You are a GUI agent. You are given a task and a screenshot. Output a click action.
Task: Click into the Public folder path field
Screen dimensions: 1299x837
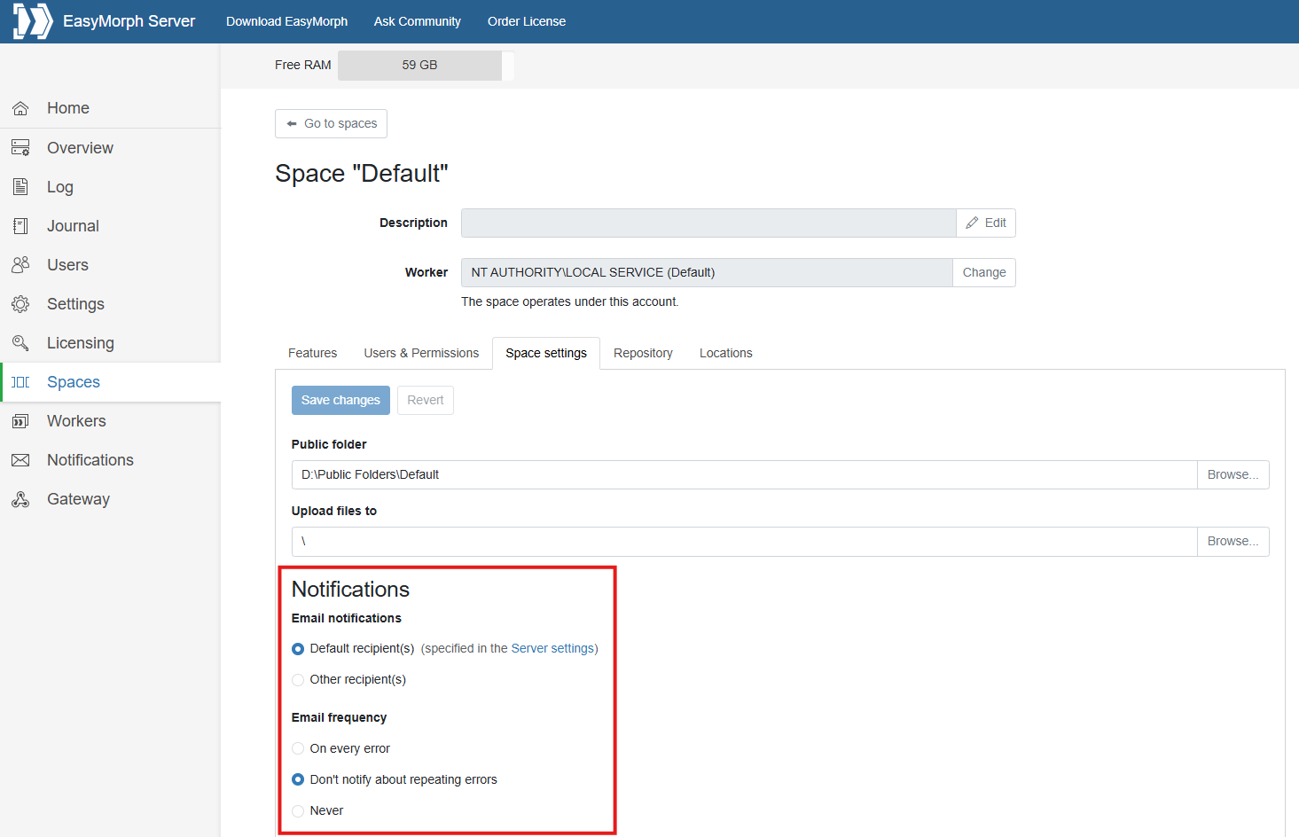pyautogui.click(x=743, y=475)
